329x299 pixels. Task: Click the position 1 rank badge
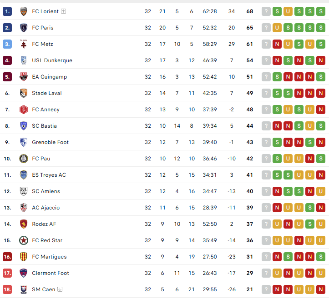[7, 11]
